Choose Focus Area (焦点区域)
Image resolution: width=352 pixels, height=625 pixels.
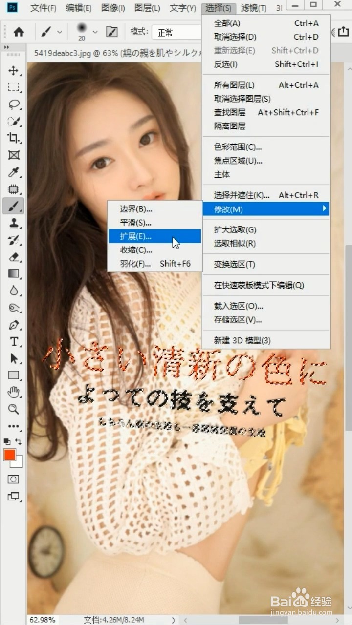click(x=266, y=161)
